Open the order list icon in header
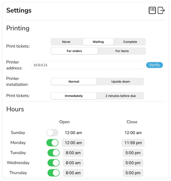171x181 pixels. click(152, 10)
